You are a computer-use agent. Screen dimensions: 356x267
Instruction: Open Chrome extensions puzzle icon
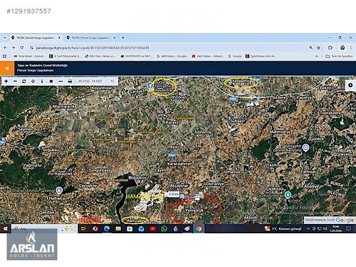click(330, 48)
